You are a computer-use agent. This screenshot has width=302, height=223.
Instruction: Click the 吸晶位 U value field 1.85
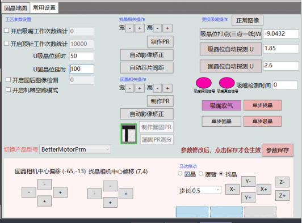[x=281, y=49]
